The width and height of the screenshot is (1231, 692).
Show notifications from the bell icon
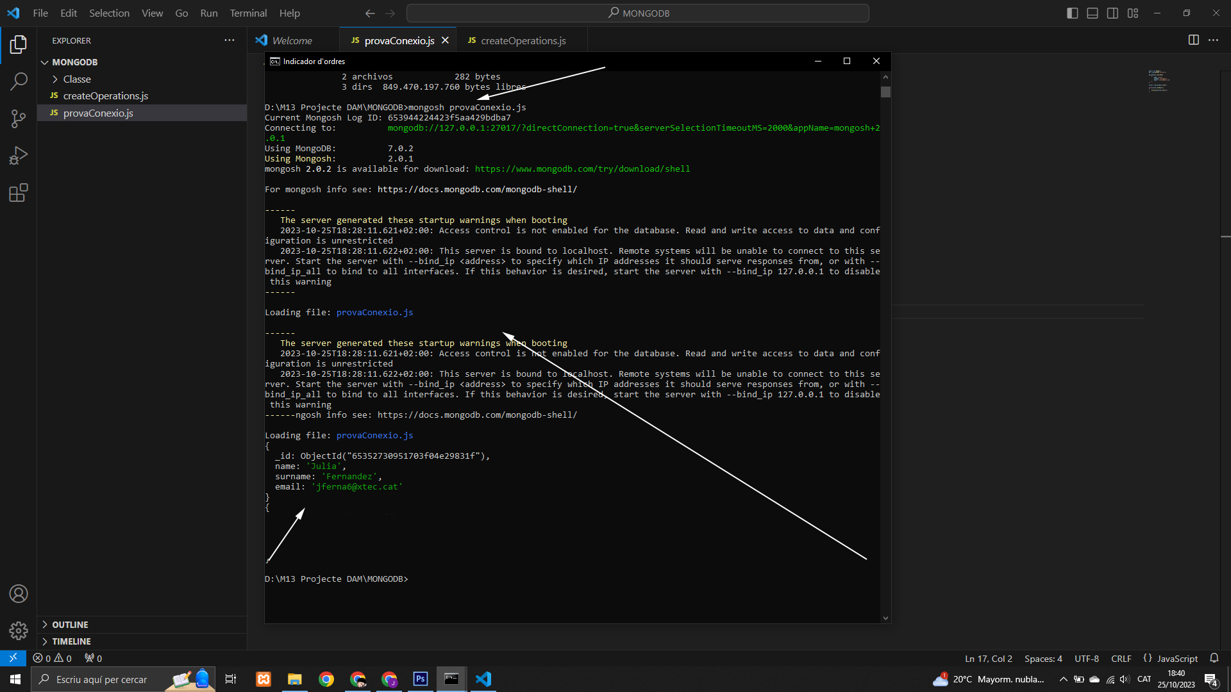coord(1214,658)
